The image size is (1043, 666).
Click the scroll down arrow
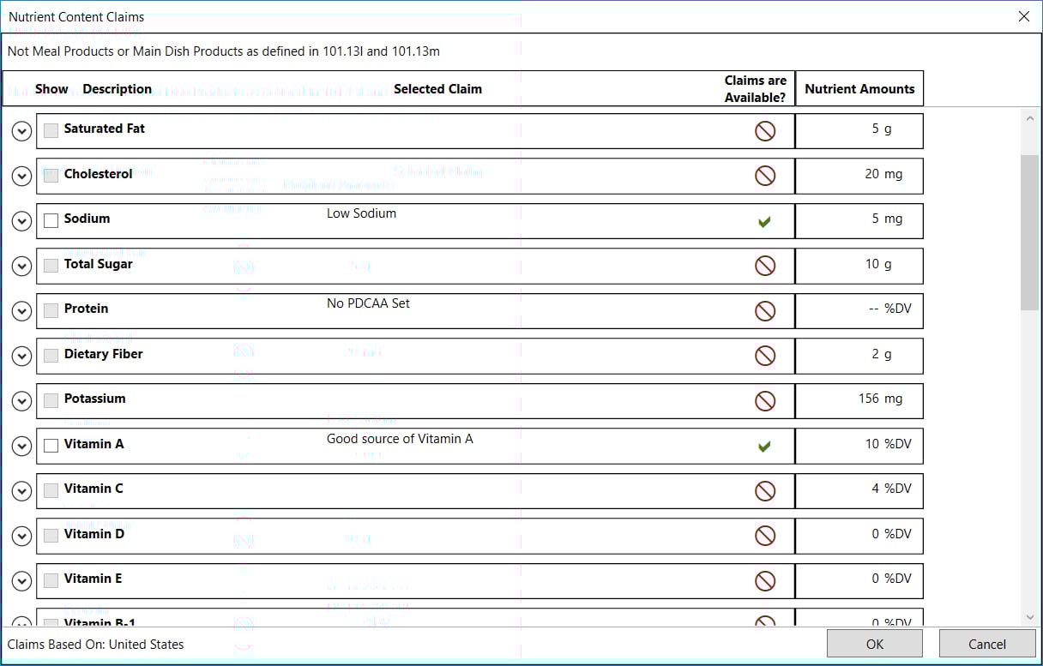(x=1029, y=617)
